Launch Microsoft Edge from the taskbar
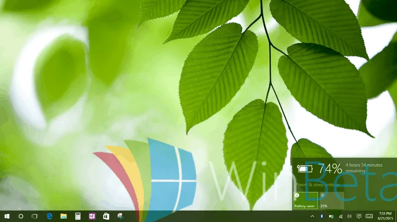Viewport: 397px width, 222px height. [49, 216]
